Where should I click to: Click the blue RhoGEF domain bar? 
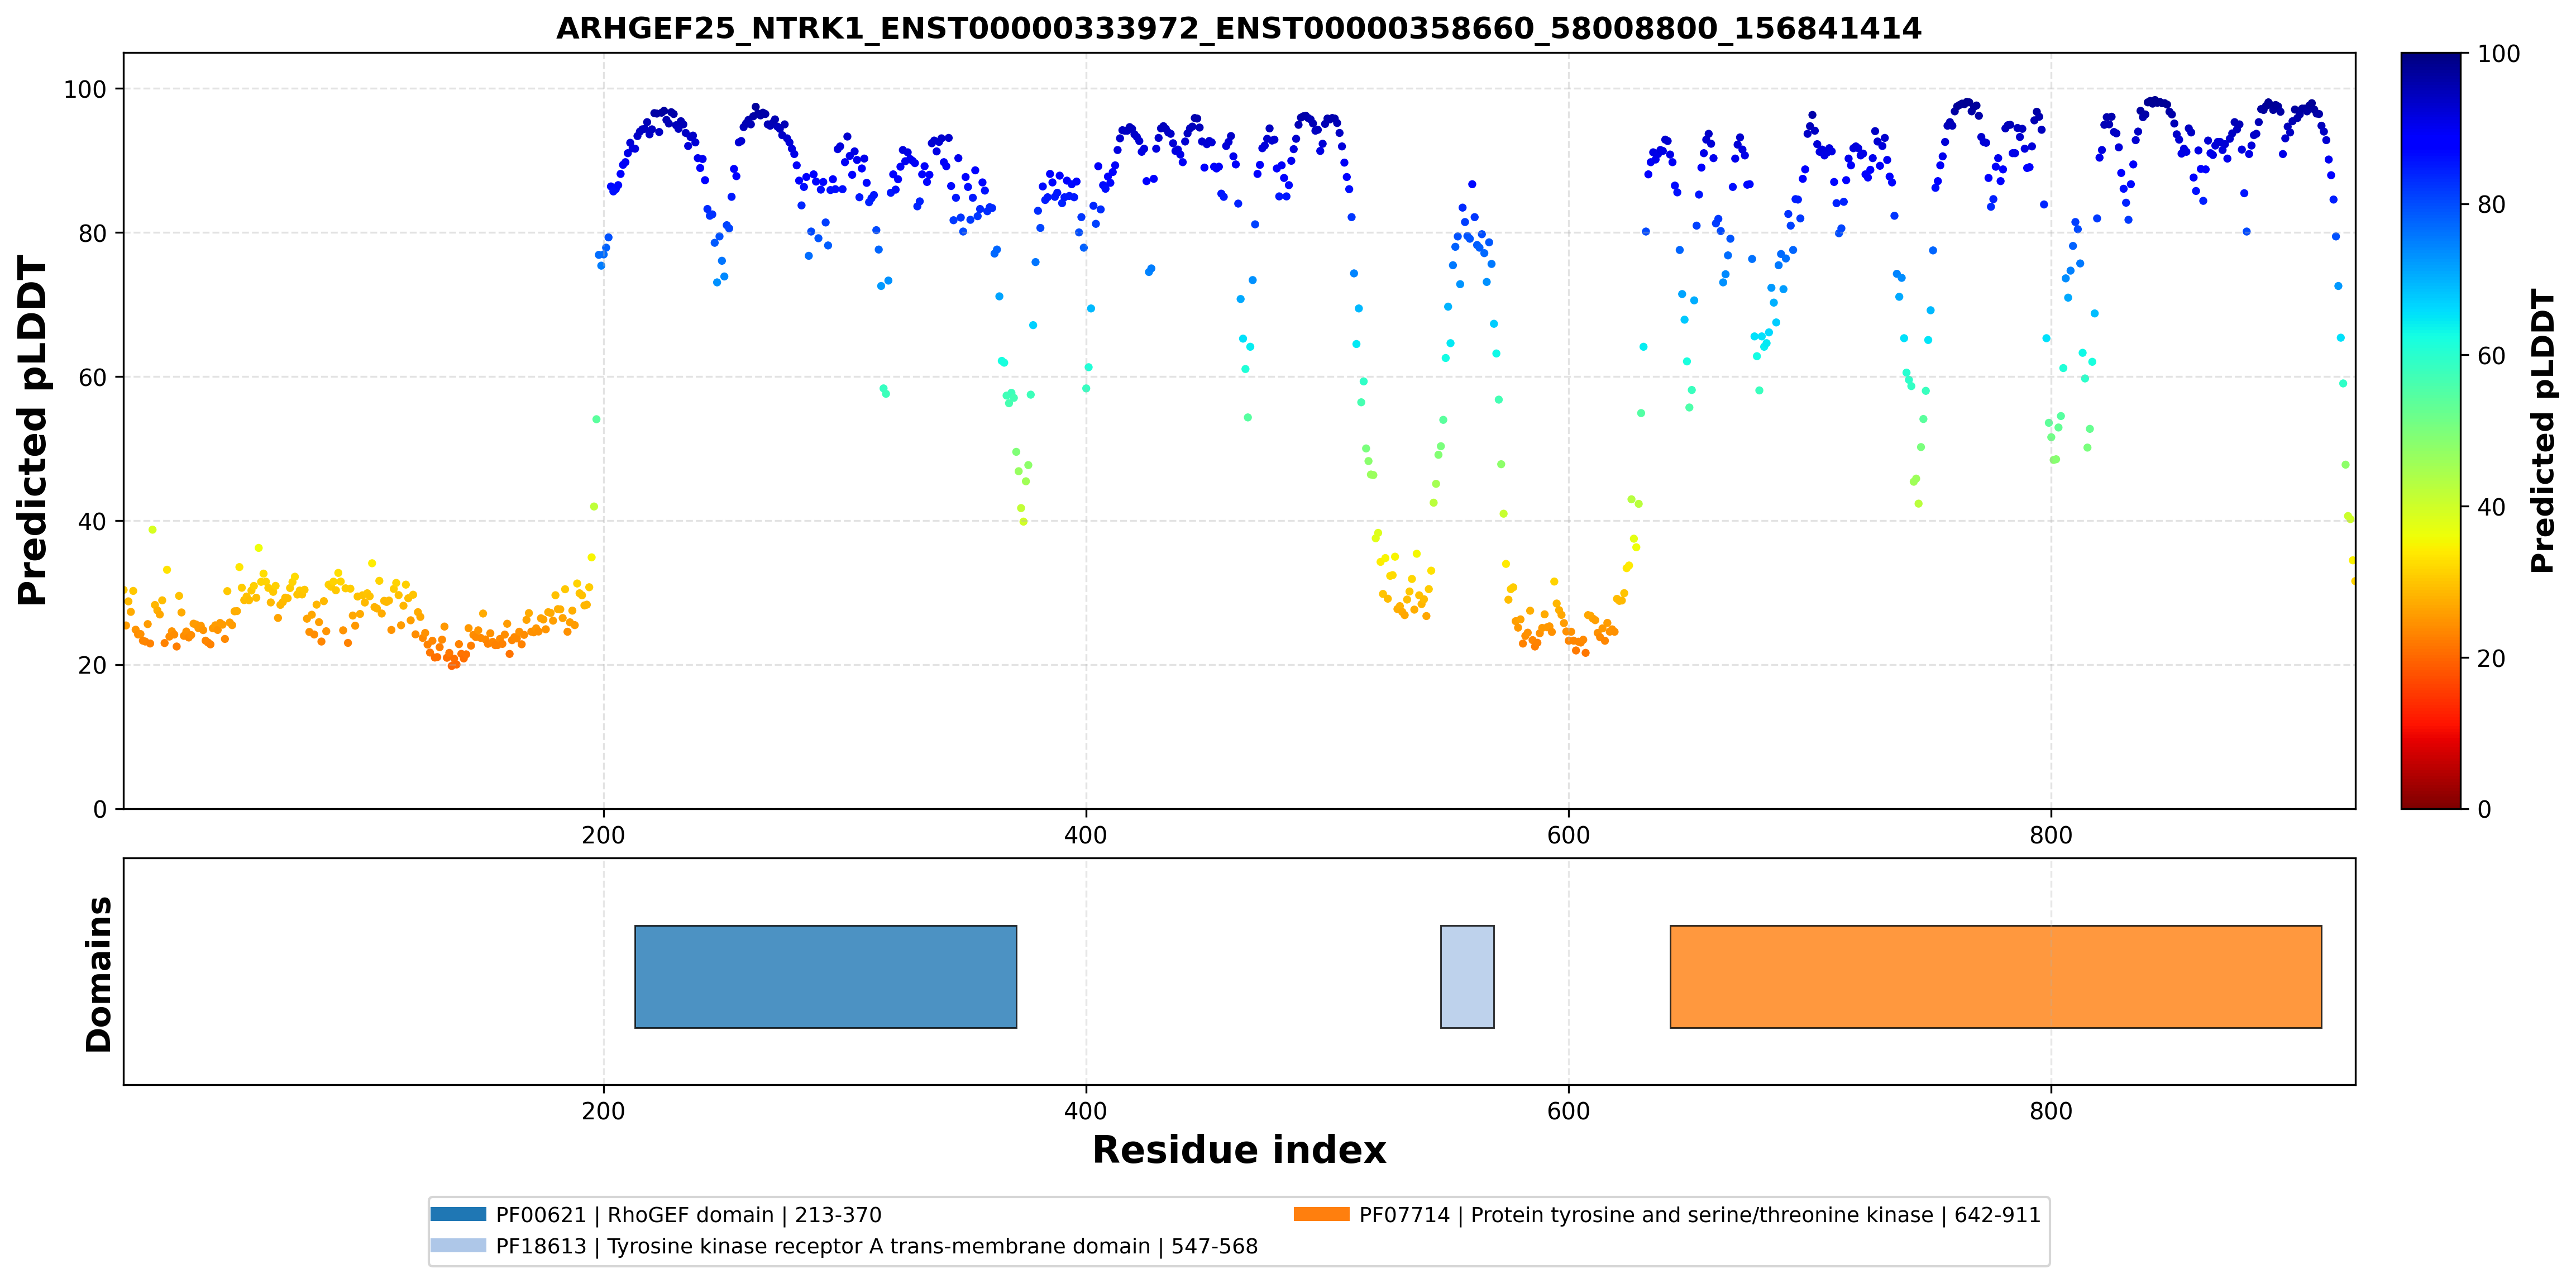(825, 976)
